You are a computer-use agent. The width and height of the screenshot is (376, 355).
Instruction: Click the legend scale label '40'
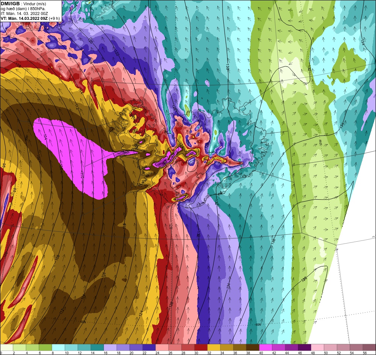pos(261,353)
